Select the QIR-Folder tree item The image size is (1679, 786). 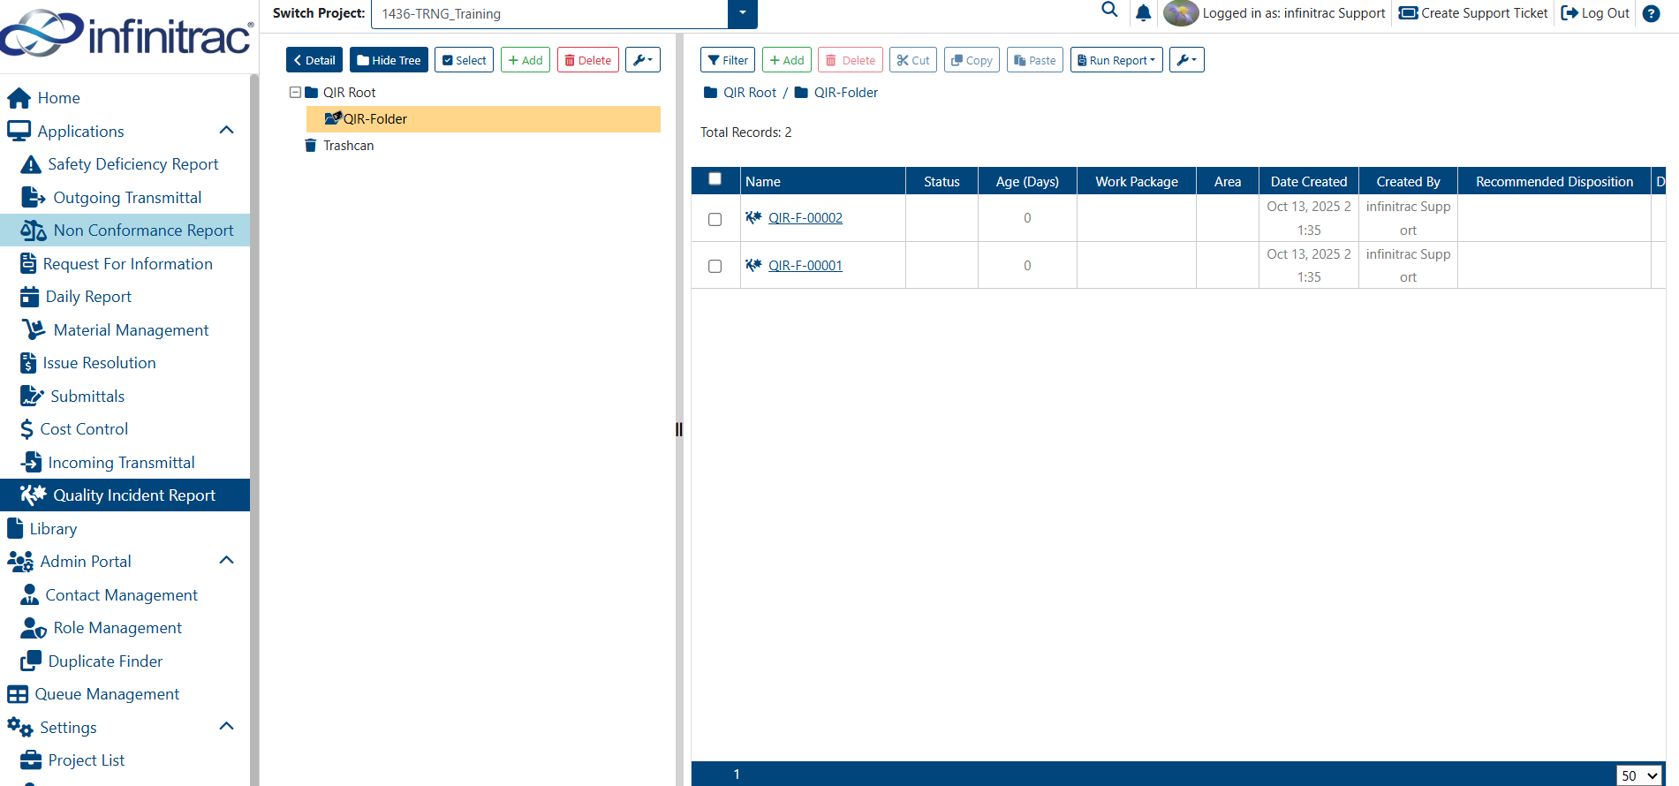483,119
